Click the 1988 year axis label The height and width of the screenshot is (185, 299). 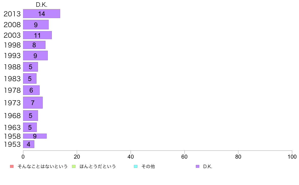(12, 67)
